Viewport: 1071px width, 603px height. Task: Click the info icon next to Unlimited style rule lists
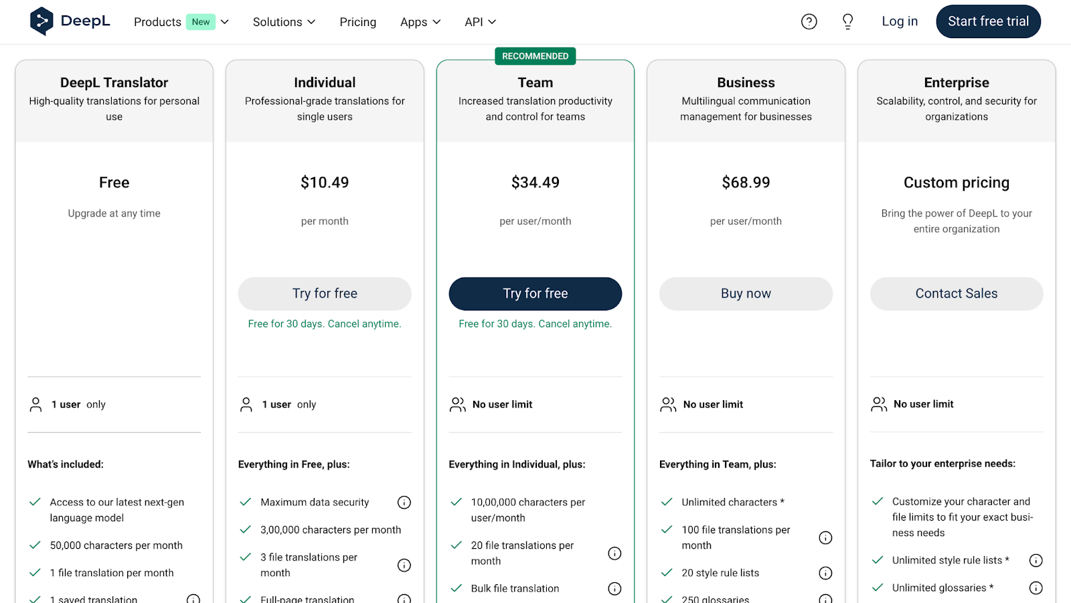[x=1036, y=560]
